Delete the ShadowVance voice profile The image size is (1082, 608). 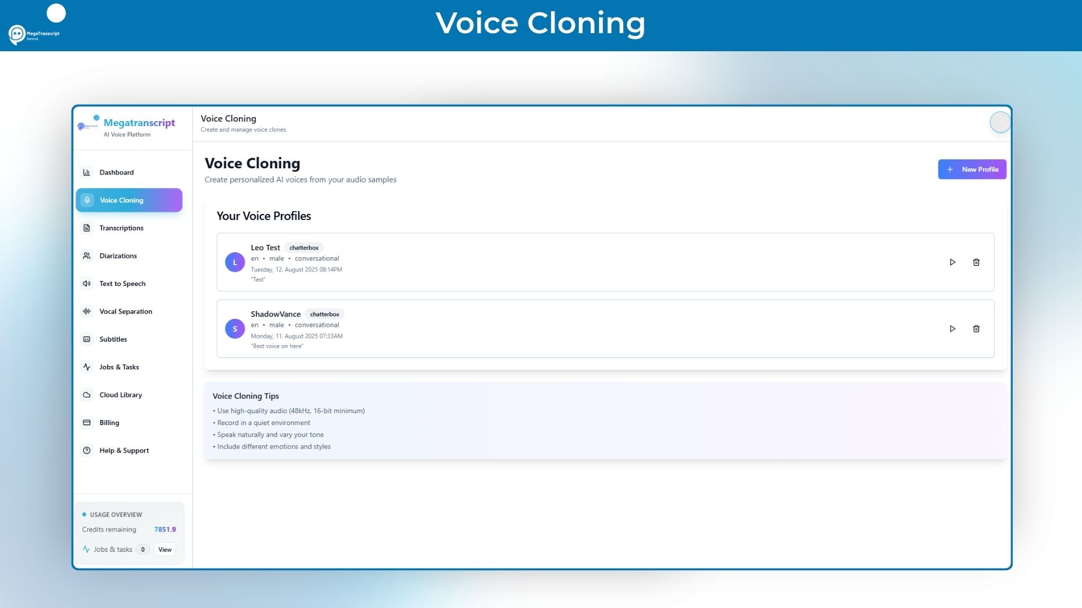pyautogui.click(x=977, y=328)
